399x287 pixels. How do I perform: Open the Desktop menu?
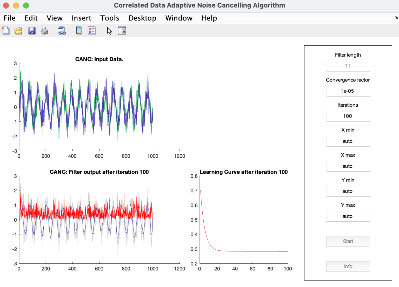point(142,18)
